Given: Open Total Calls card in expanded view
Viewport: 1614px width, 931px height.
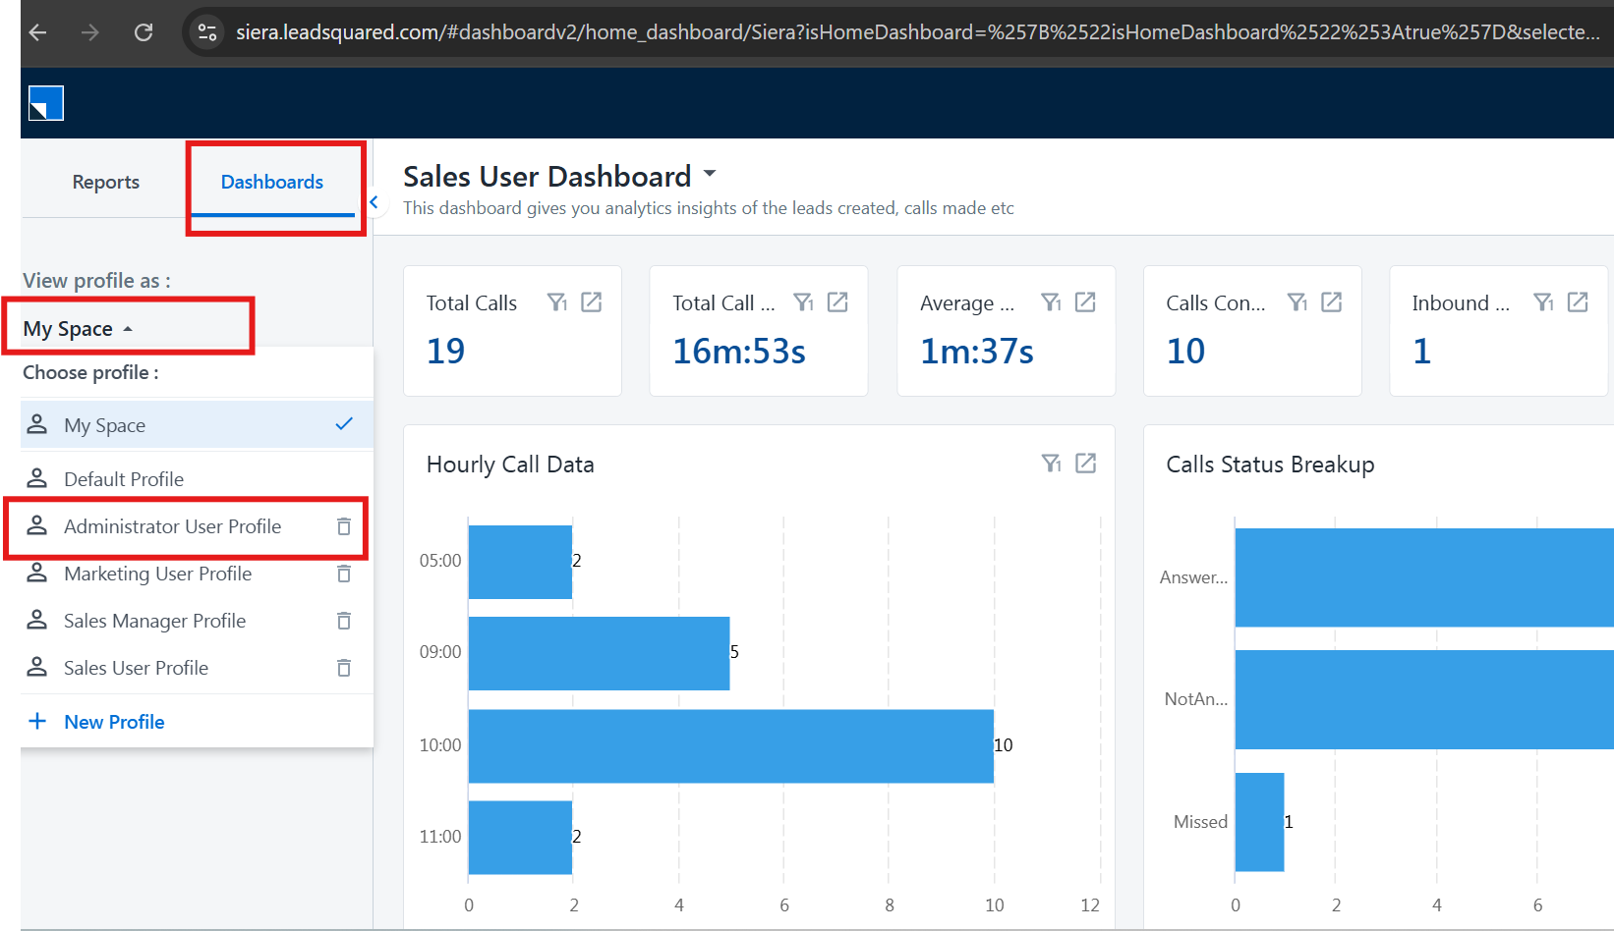Looking at the screenshot, I should pyautogui.click(x=592, y=302).
